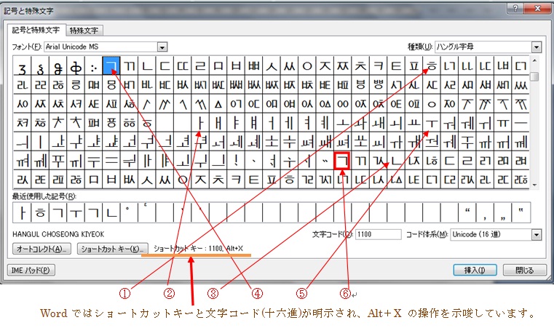This screenshot has width=554, height=328.
Task: Select the ㅑ vowel in the character grid
Action: [x=236, y=123]
